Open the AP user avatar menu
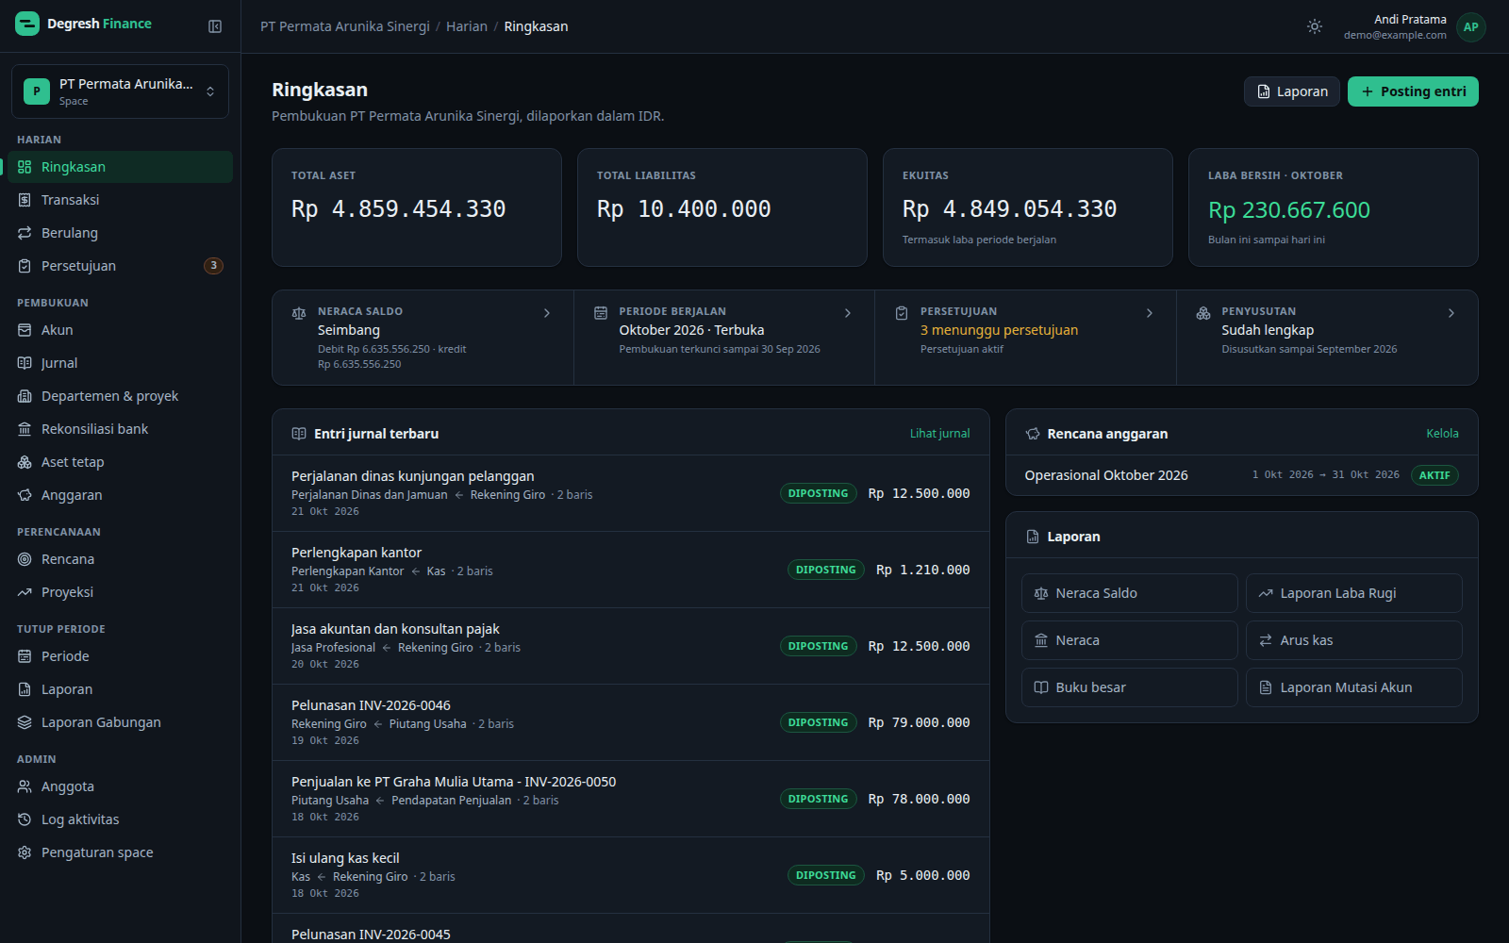 point(1471,27)
